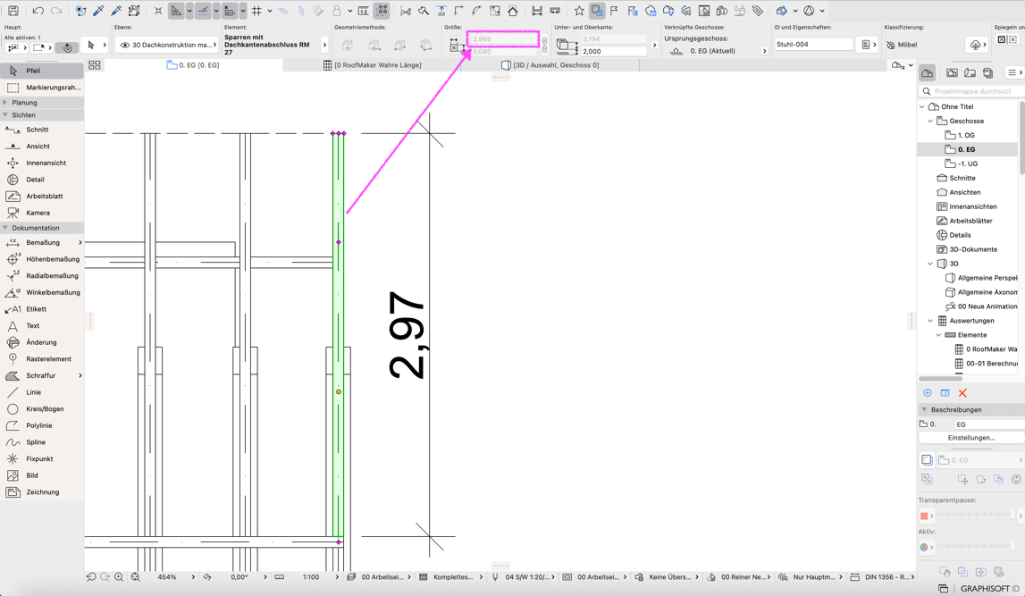This screenshot has height=596, width=1025.
Task: Select the Schraffur fill tool
Action: tap(42, 376)
